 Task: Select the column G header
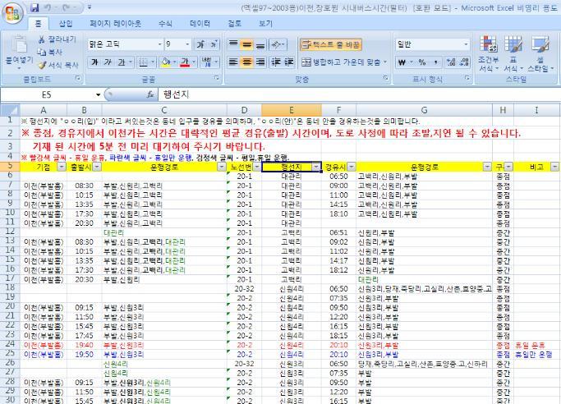point(424,110)
